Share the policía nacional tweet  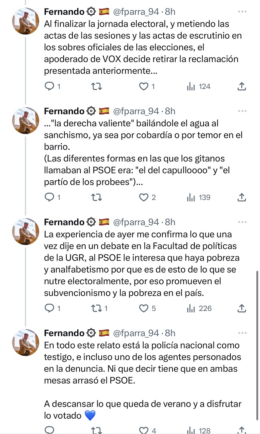tap(241, 430)
